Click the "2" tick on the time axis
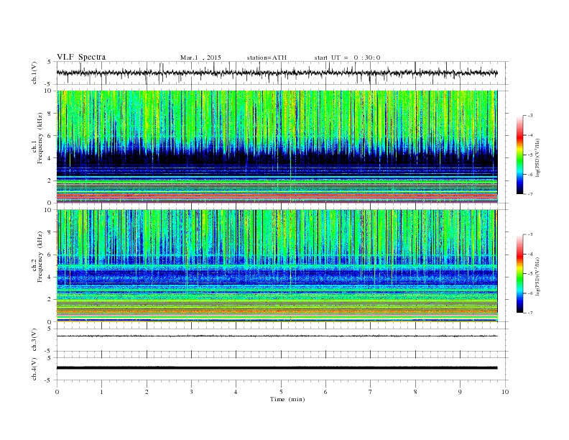 147,392
